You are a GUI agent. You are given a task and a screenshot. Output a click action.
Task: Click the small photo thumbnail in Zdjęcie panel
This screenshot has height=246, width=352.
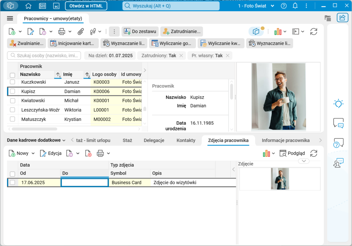pyautogui.click(x=280, y=179)
